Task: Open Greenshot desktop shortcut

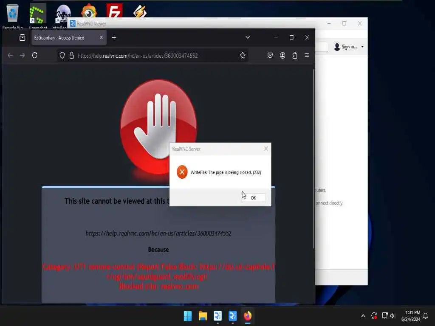Action: pos(38,16)
